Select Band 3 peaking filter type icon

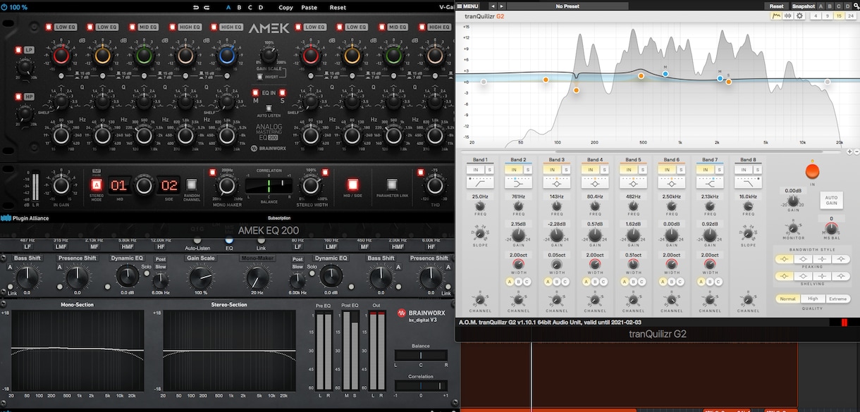tap(556, 182)
